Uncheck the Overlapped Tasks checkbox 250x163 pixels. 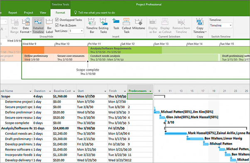click(x=57, y=19)
